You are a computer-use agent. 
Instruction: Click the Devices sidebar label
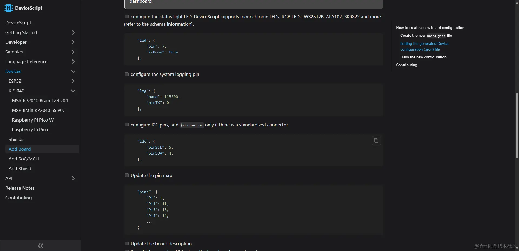point(13,71)
